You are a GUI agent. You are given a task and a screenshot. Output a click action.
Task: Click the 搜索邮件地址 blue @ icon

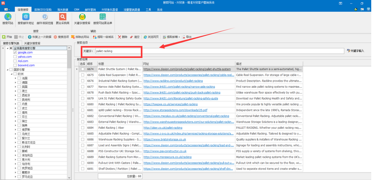[26, 17]
